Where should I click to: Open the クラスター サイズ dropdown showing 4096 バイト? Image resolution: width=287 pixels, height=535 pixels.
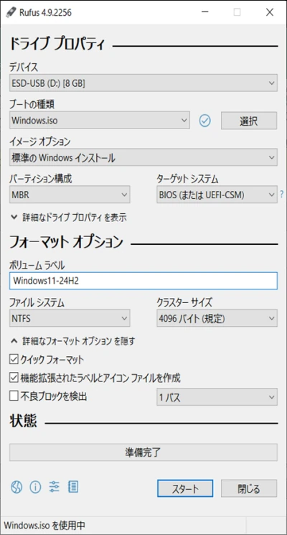tap(217, 318)
